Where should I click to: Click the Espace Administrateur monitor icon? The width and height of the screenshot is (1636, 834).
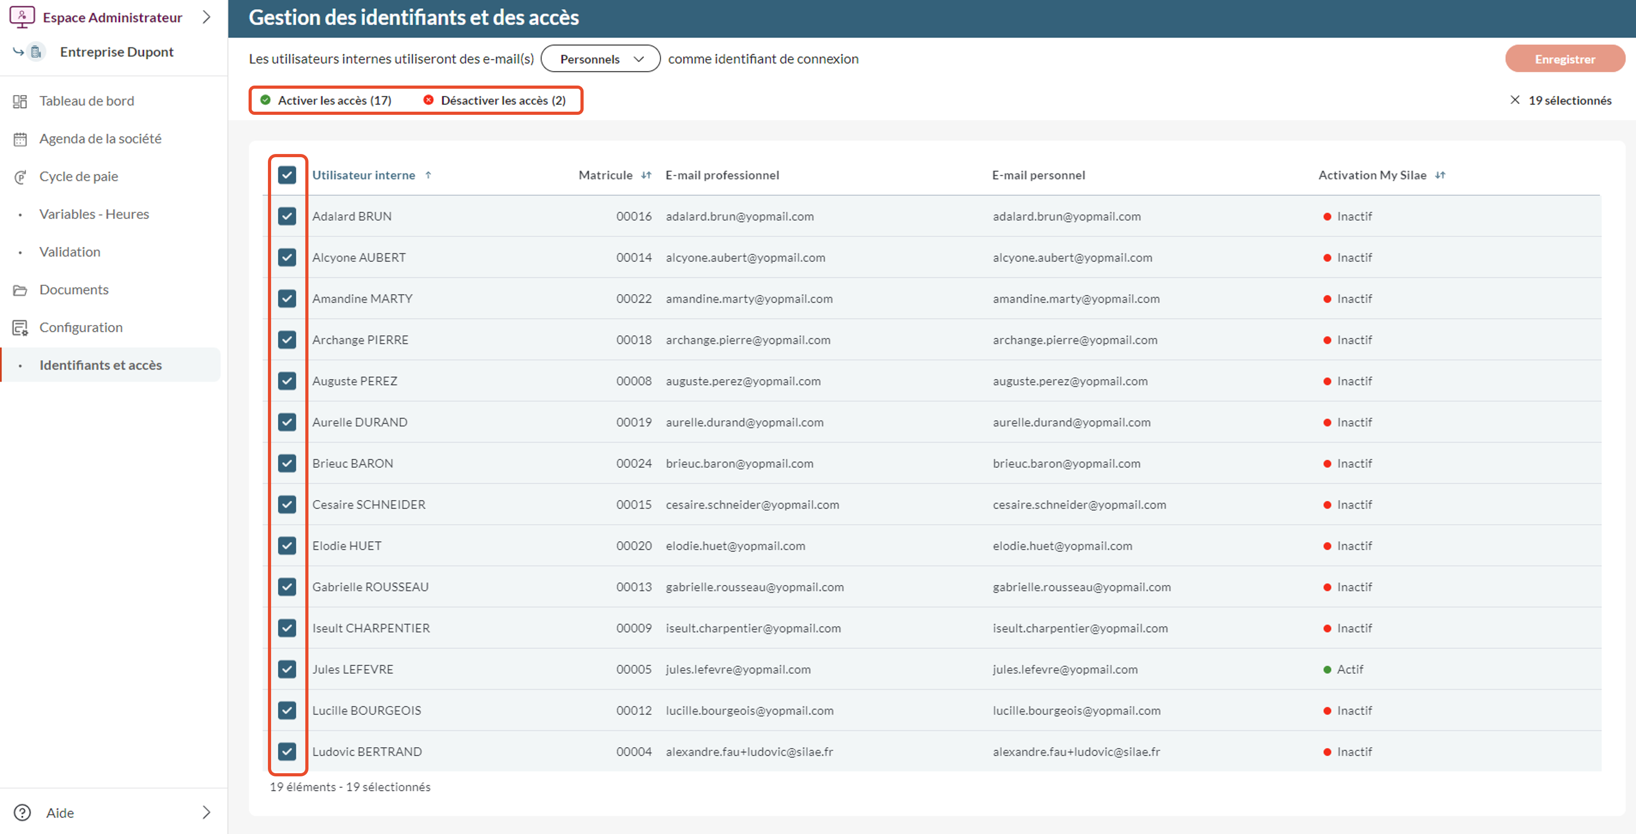tap(22, 17)
